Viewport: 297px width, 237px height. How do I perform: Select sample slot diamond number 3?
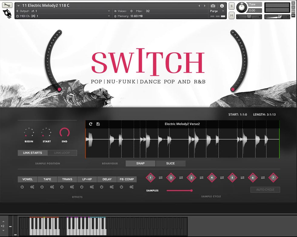191,177
